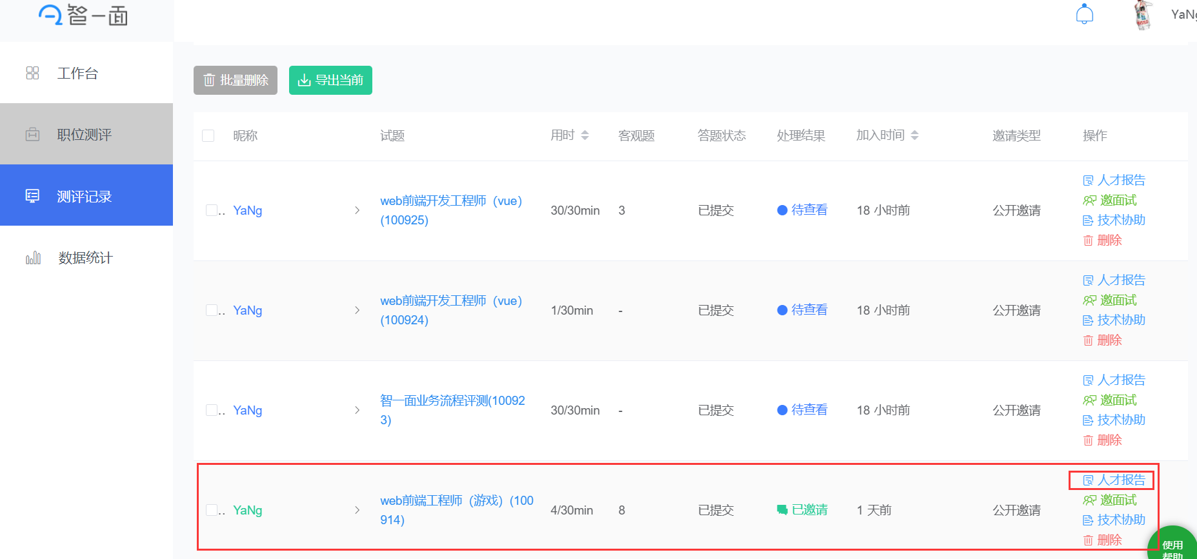Sort by the 加入时间 column arrows
The height and width of the screenshot is (559, 1197).
point(914,135)
